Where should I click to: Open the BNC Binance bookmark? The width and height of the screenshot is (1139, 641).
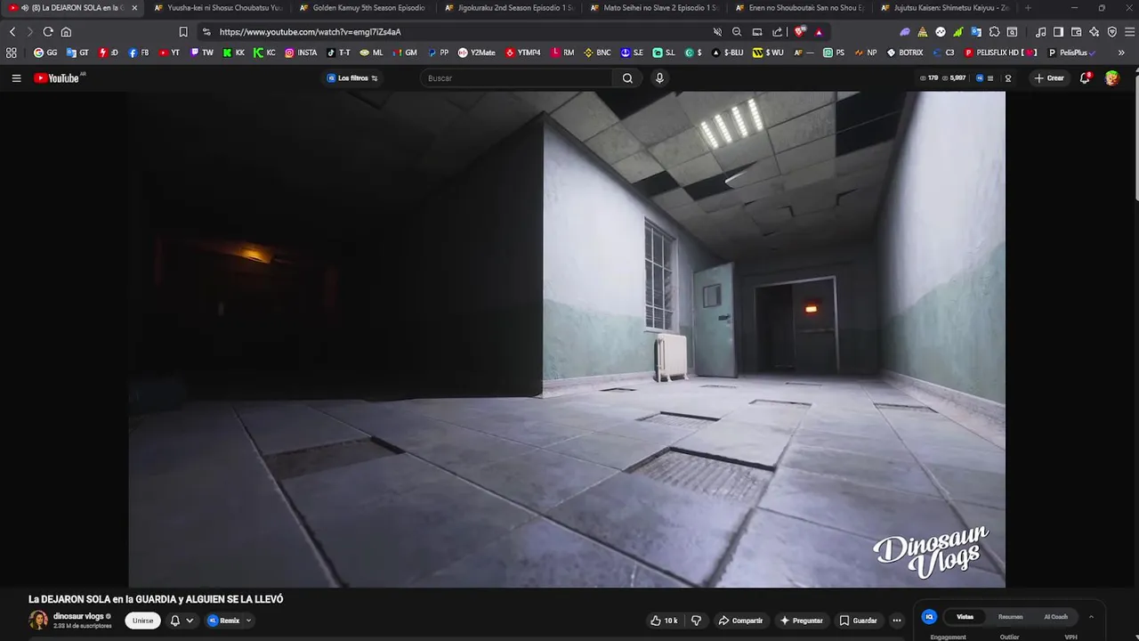[x=597, y=53]
